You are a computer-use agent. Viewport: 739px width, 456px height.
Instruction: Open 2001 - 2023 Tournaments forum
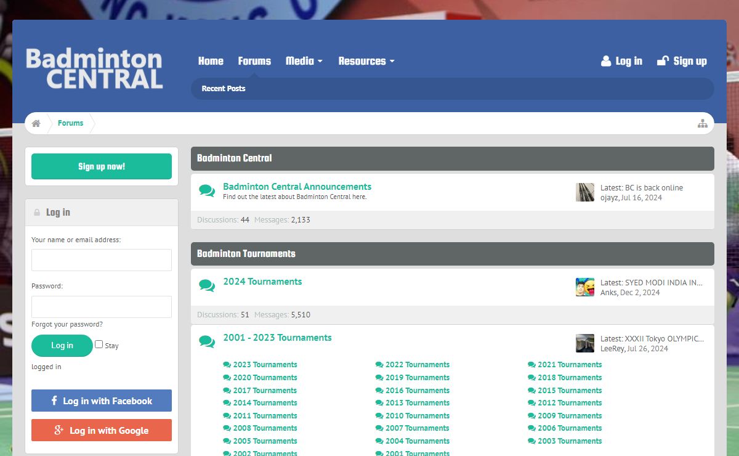(277, 338)
